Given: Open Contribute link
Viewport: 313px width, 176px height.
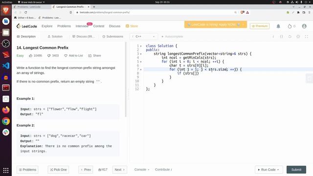Looking at the screenshot, I should 163,170.
